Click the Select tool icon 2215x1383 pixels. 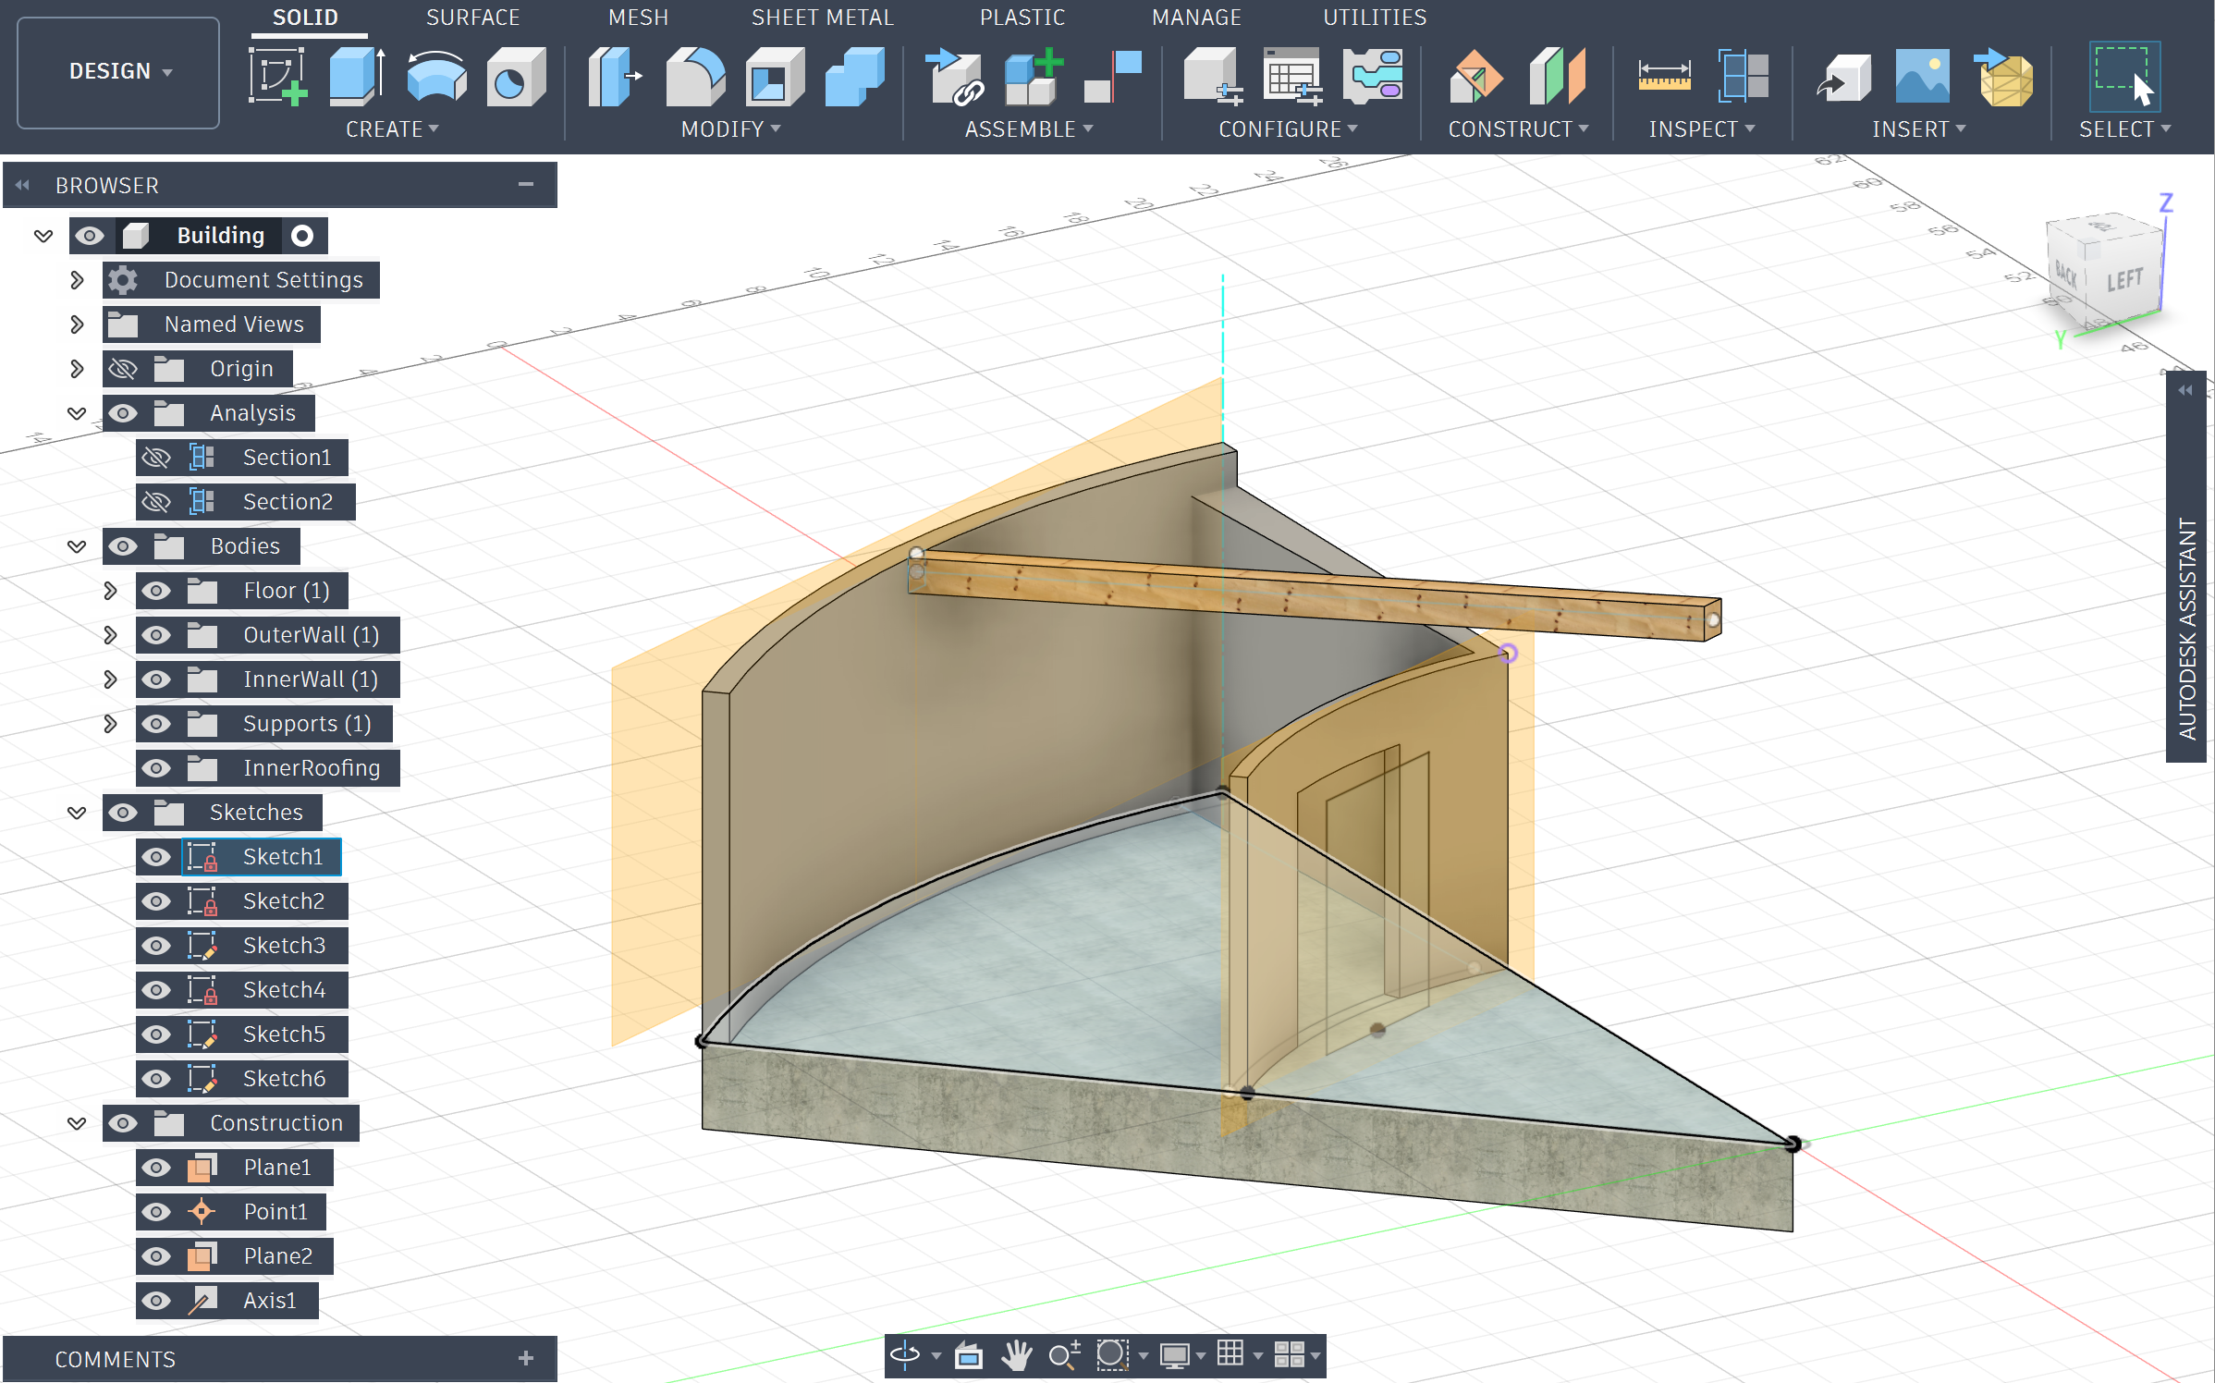[x=2123, y=77]
